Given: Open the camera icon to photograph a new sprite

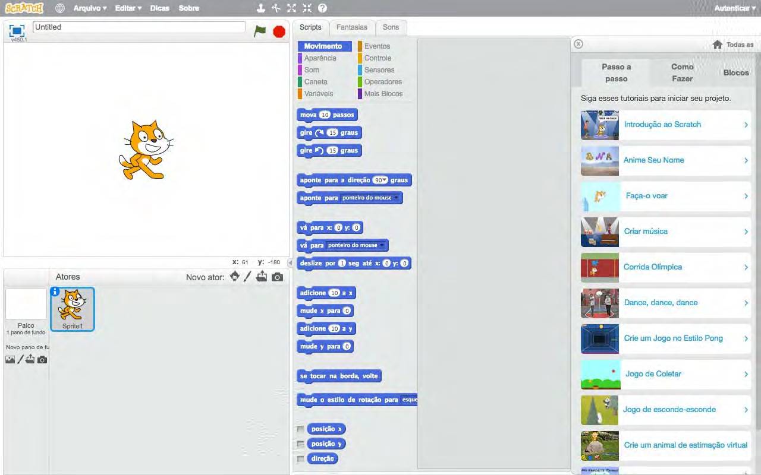Looking at the screenshot, I should [277, 277].
